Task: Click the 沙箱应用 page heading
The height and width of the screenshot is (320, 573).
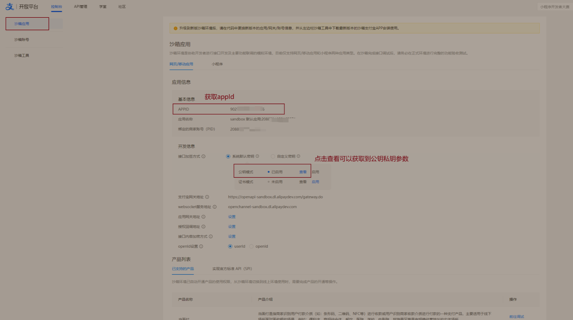Action: (180, 44)
